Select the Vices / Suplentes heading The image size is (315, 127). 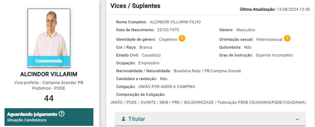(135, 6)
